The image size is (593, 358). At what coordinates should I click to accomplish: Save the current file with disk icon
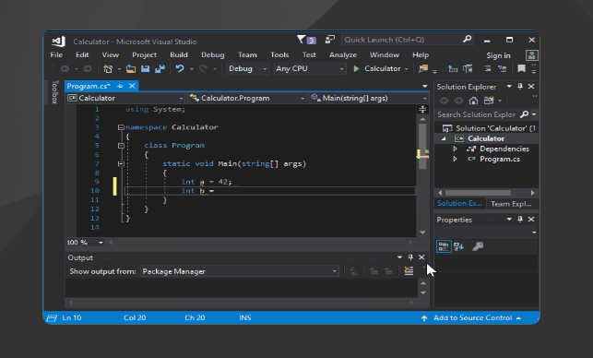tap(145, 68)
